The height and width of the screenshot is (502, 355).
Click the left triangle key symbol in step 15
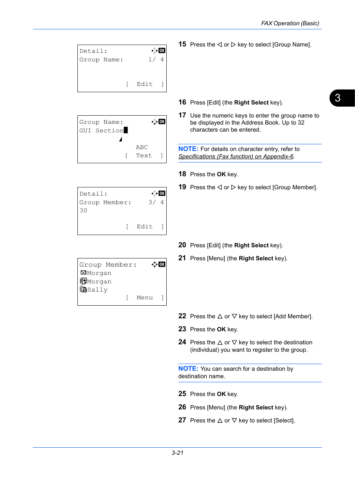coord(220,45)
